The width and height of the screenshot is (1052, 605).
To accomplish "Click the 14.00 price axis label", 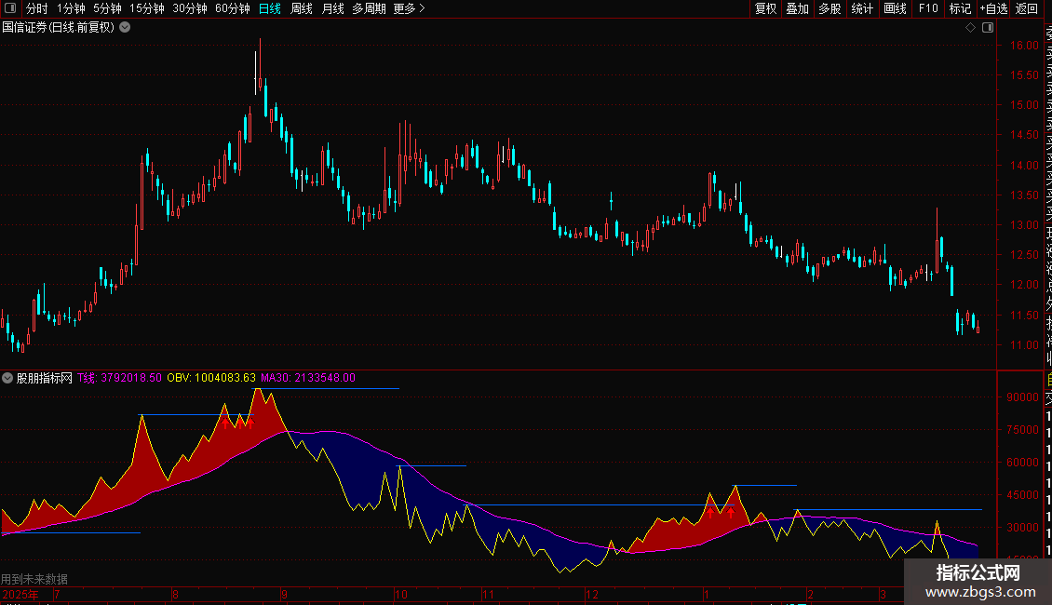I will click(x=1024, y=165).
